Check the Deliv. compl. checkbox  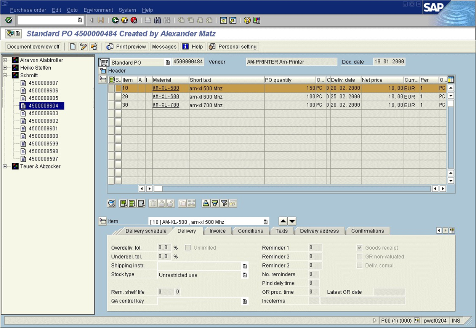359,266
